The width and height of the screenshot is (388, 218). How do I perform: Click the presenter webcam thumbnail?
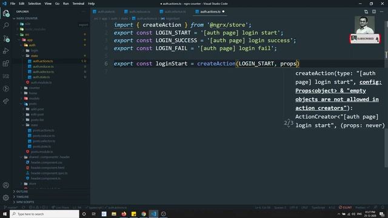point(365,25)
